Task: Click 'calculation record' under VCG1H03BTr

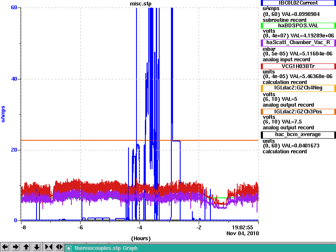Action: tap(285, 82)
